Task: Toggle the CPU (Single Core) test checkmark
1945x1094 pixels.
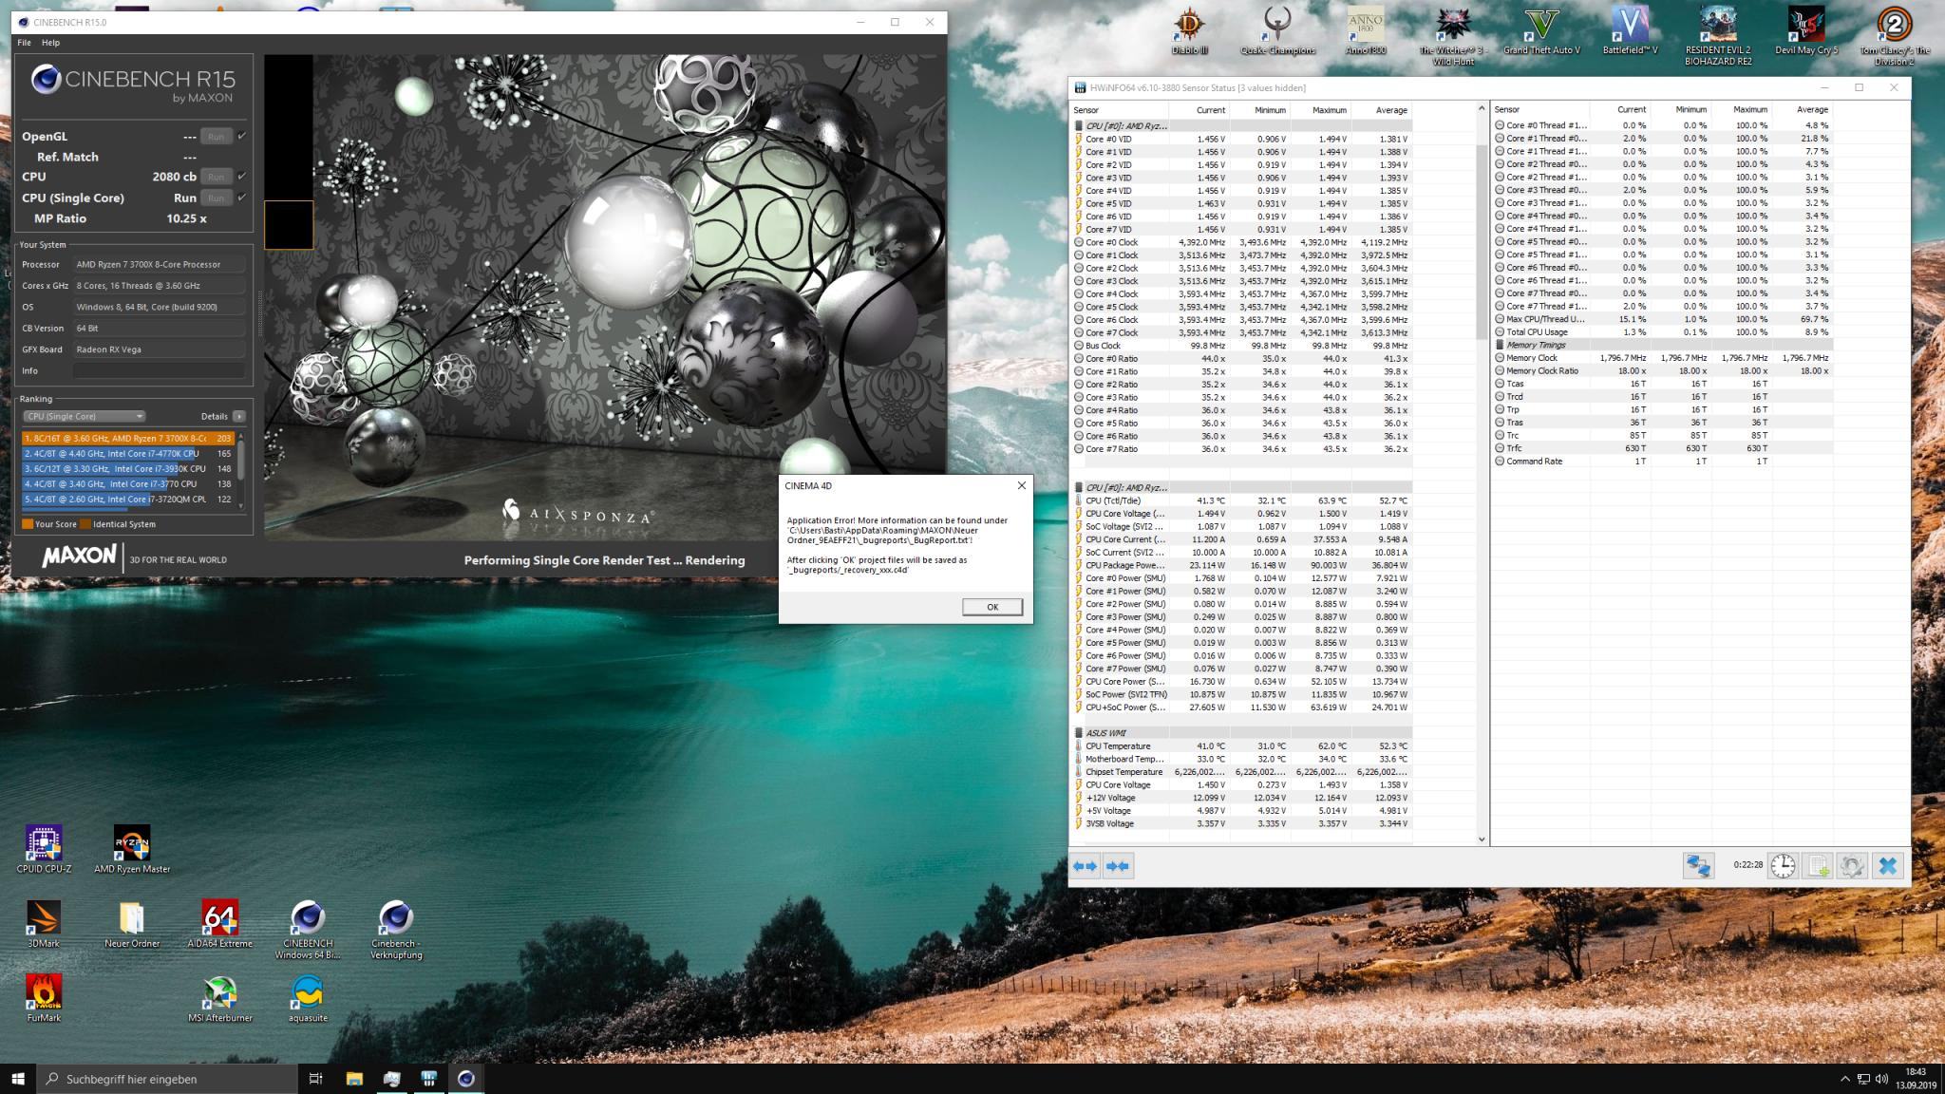Action: (x=241, y=198)
